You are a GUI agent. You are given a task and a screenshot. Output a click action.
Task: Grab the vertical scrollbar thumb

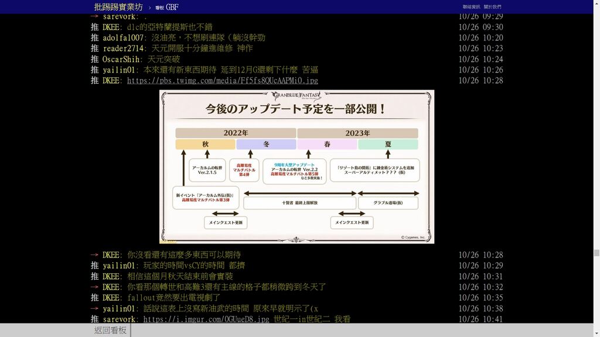click(596, 253)
